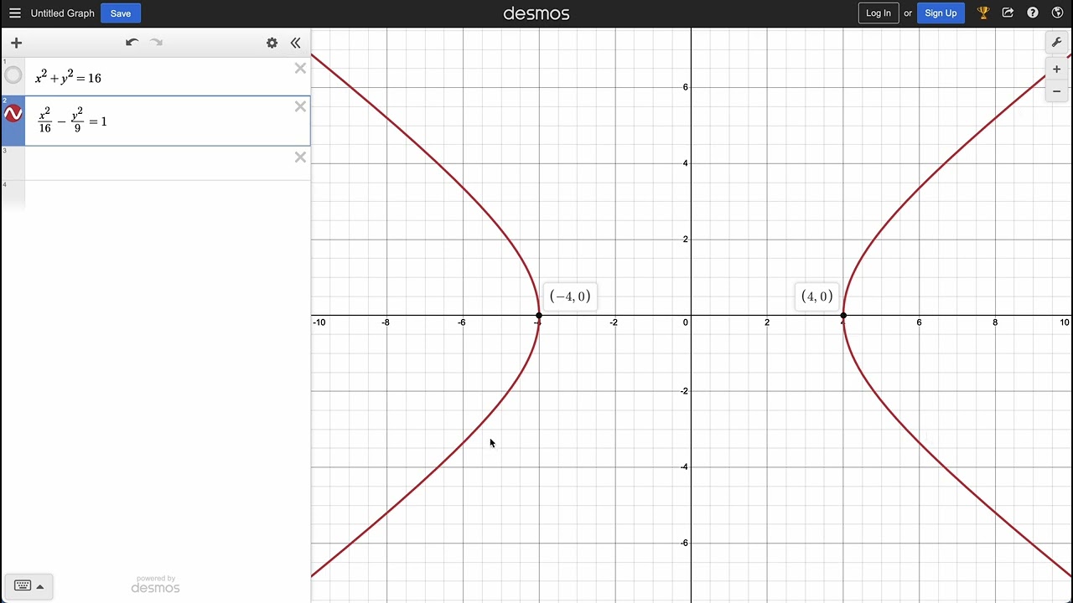Delete the x²+y²=16 expression
Image resolution: width=1073 pixels, height=603 pixels.
click(300, 68)
